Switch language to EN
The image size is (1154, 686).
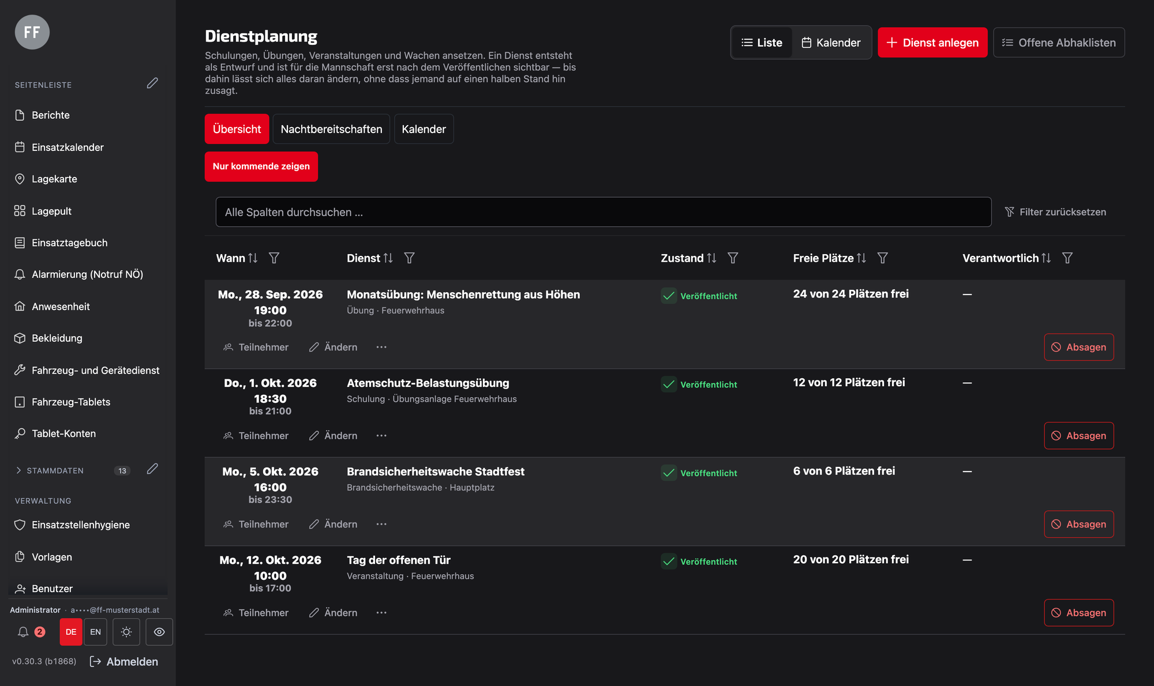pyautogui.click(x=96, y=632)
